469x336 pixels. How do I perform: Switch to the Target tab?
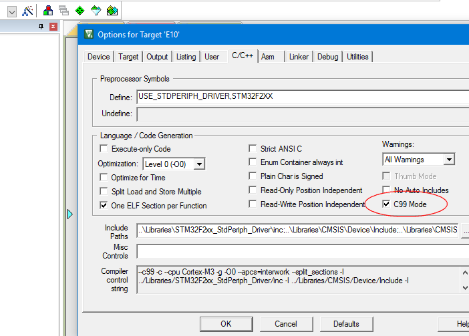click(128, 57)
